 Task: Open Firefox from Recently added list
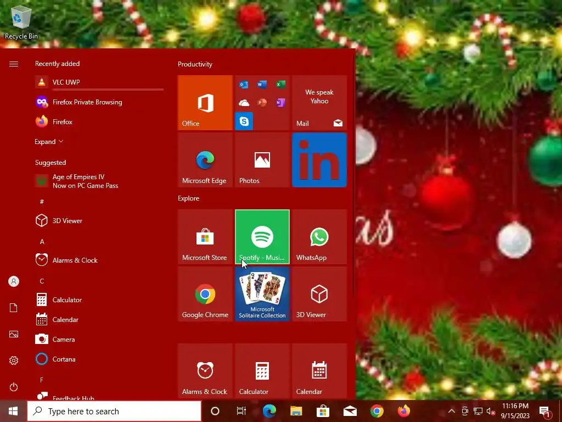[99, 121]
